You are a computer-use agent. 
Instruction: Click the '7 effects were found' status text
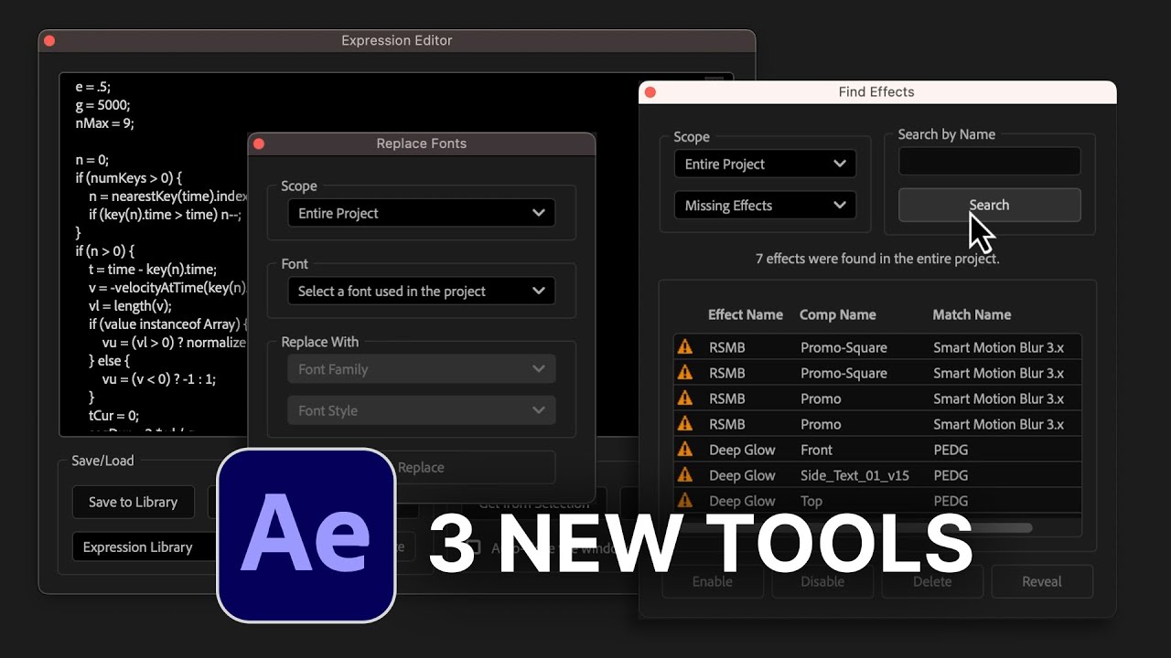(x=877, y=259)
